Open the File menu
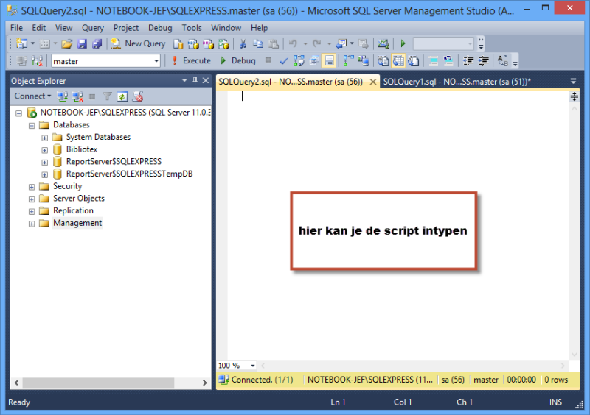 [16, 28]
